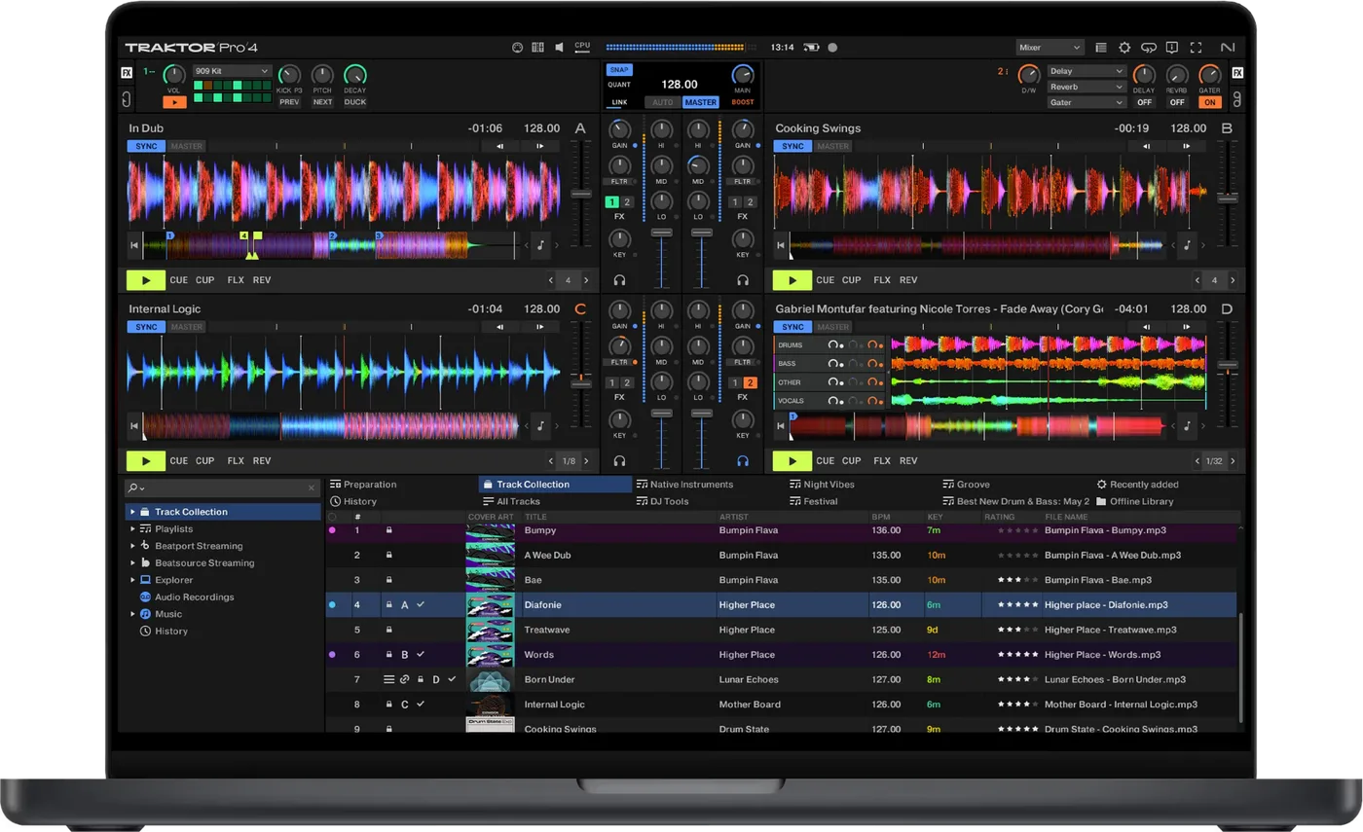Viewport: 1363px width, 832px height.
Task: Click REV on the Internal Logic deck
Action: click(262, 461)
